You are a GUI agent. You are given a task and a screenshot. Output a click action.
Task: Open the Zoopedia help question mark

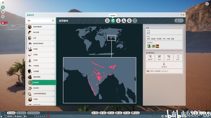181,15
